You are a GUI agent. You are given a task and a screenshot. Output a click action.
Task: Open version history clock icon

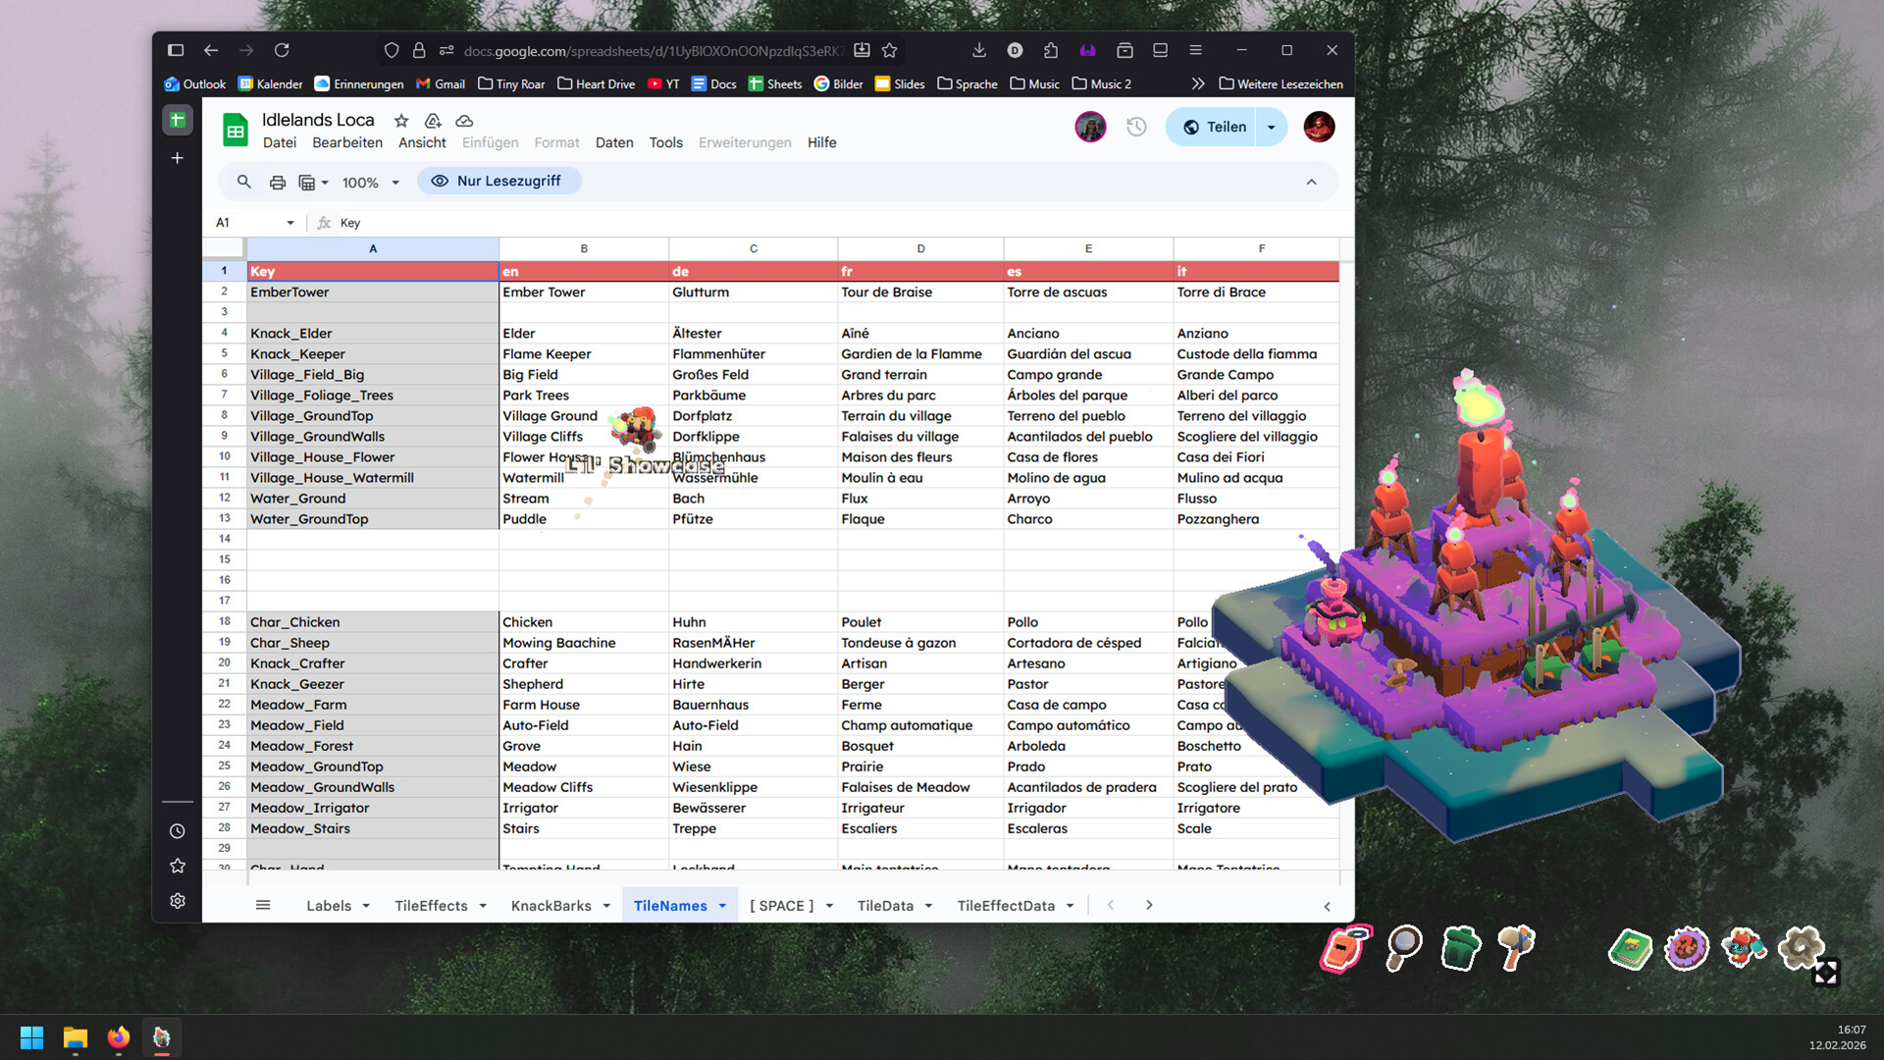click(x=1136, y=127)
